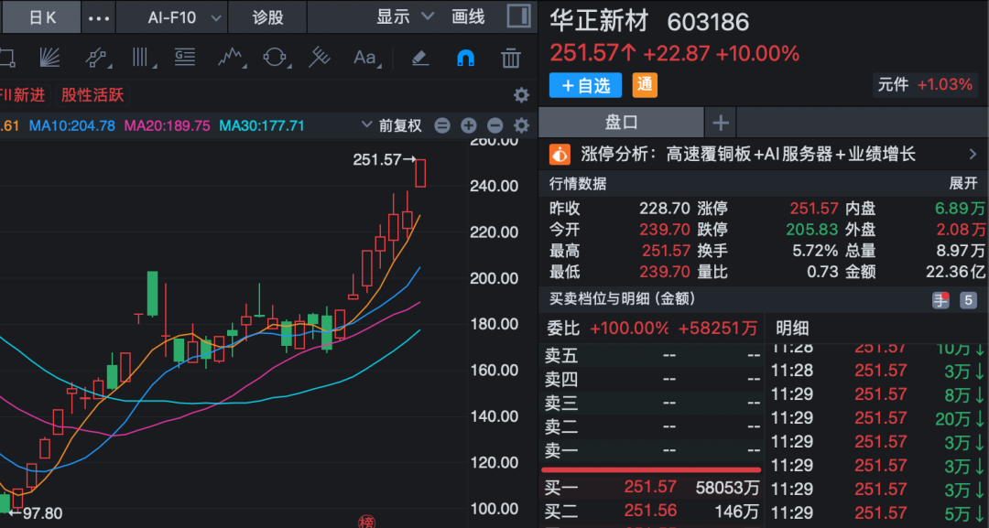Screen dimensions: 989x528
Task: Click the plus circle to zoom in chart
Action: pyautogui.click(x=468, y=125)
